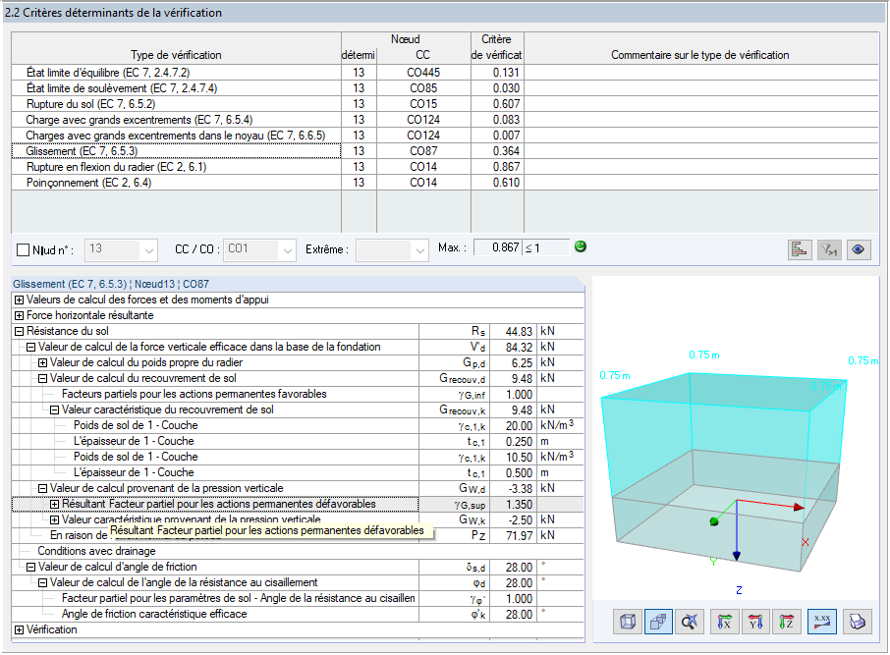Select row Charge avec grands excentrements (EC 7, 6.5.4)
The height and width of the screenshot is (655, 890).
[x=176, y=120]
